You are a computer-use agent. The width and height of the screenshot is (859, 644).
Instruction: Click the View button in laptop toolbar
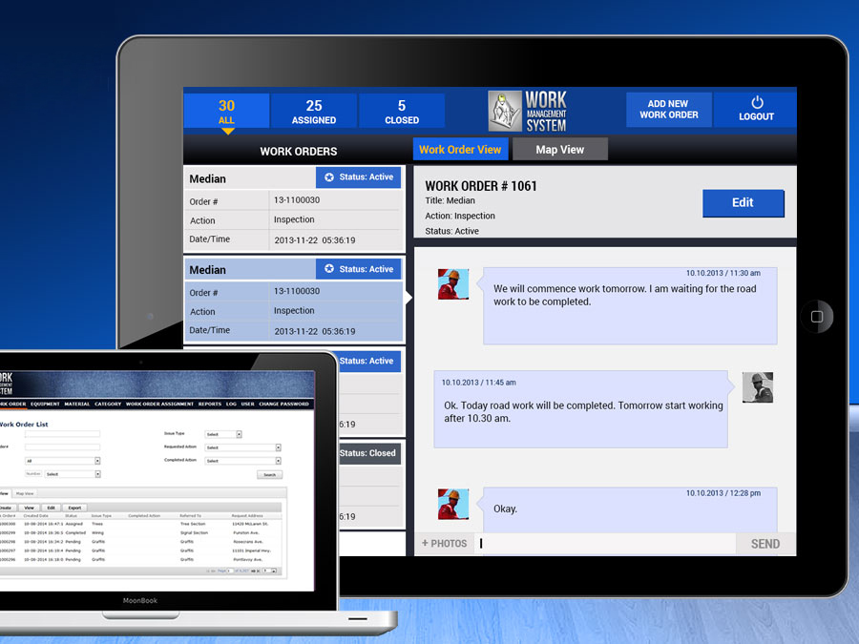(x=29, y=508)
